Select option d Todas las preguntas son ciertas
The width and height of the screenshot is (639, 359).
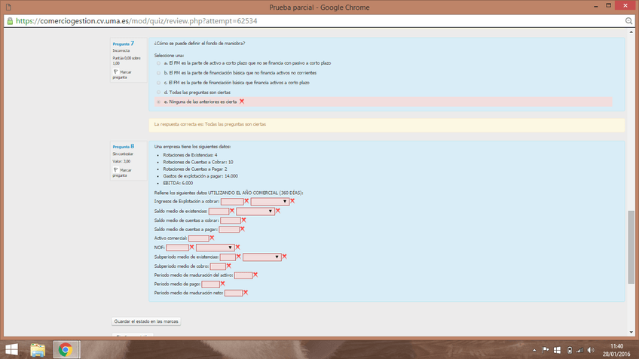click(158, 92)
